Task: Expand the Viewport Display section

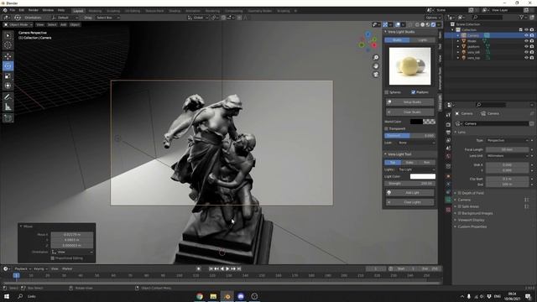Action: pos(471,220)
